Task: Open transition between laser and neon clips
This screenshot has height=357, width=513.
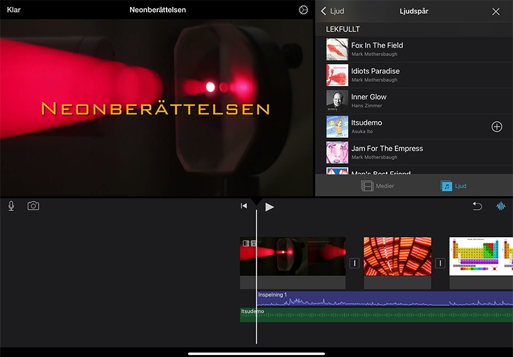Action: click(x=355, y=263)
